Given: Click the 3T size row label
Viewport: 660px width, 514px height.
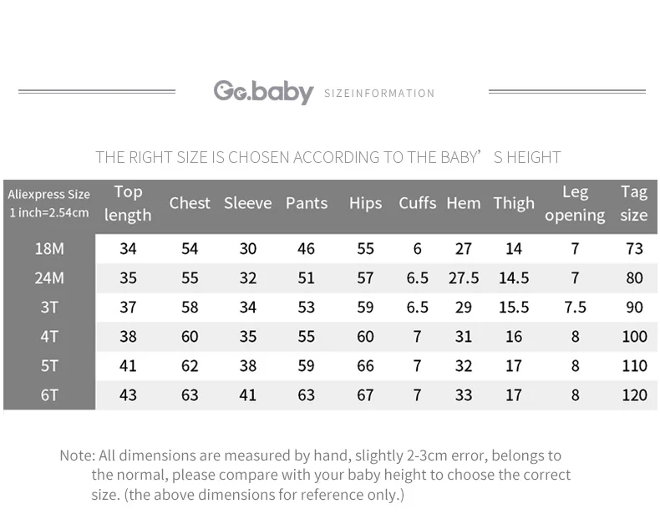Looking at the screenshot, I should point(49,308).
